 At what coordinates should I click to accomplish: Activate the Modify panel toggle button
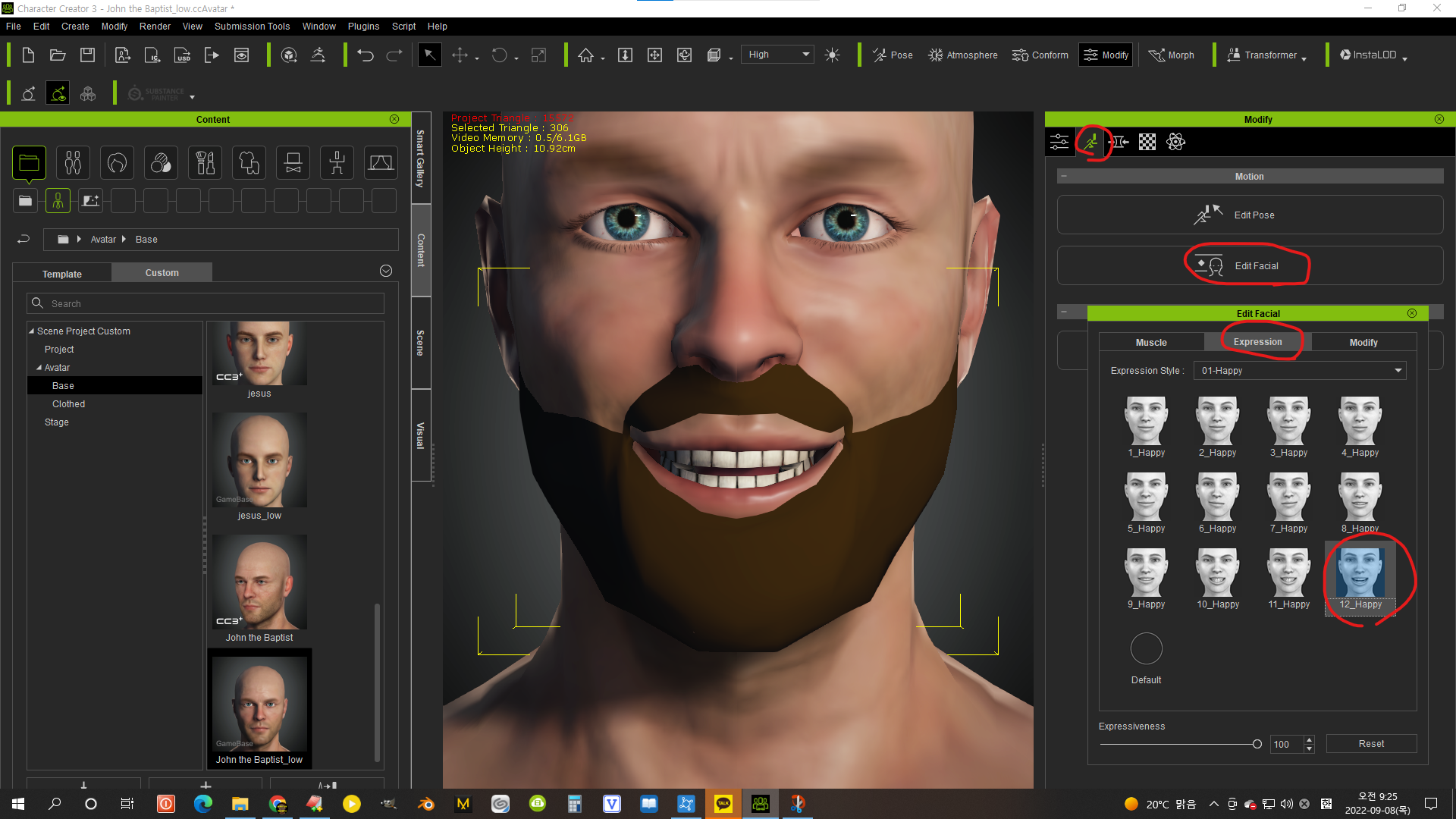point(1106,55)
